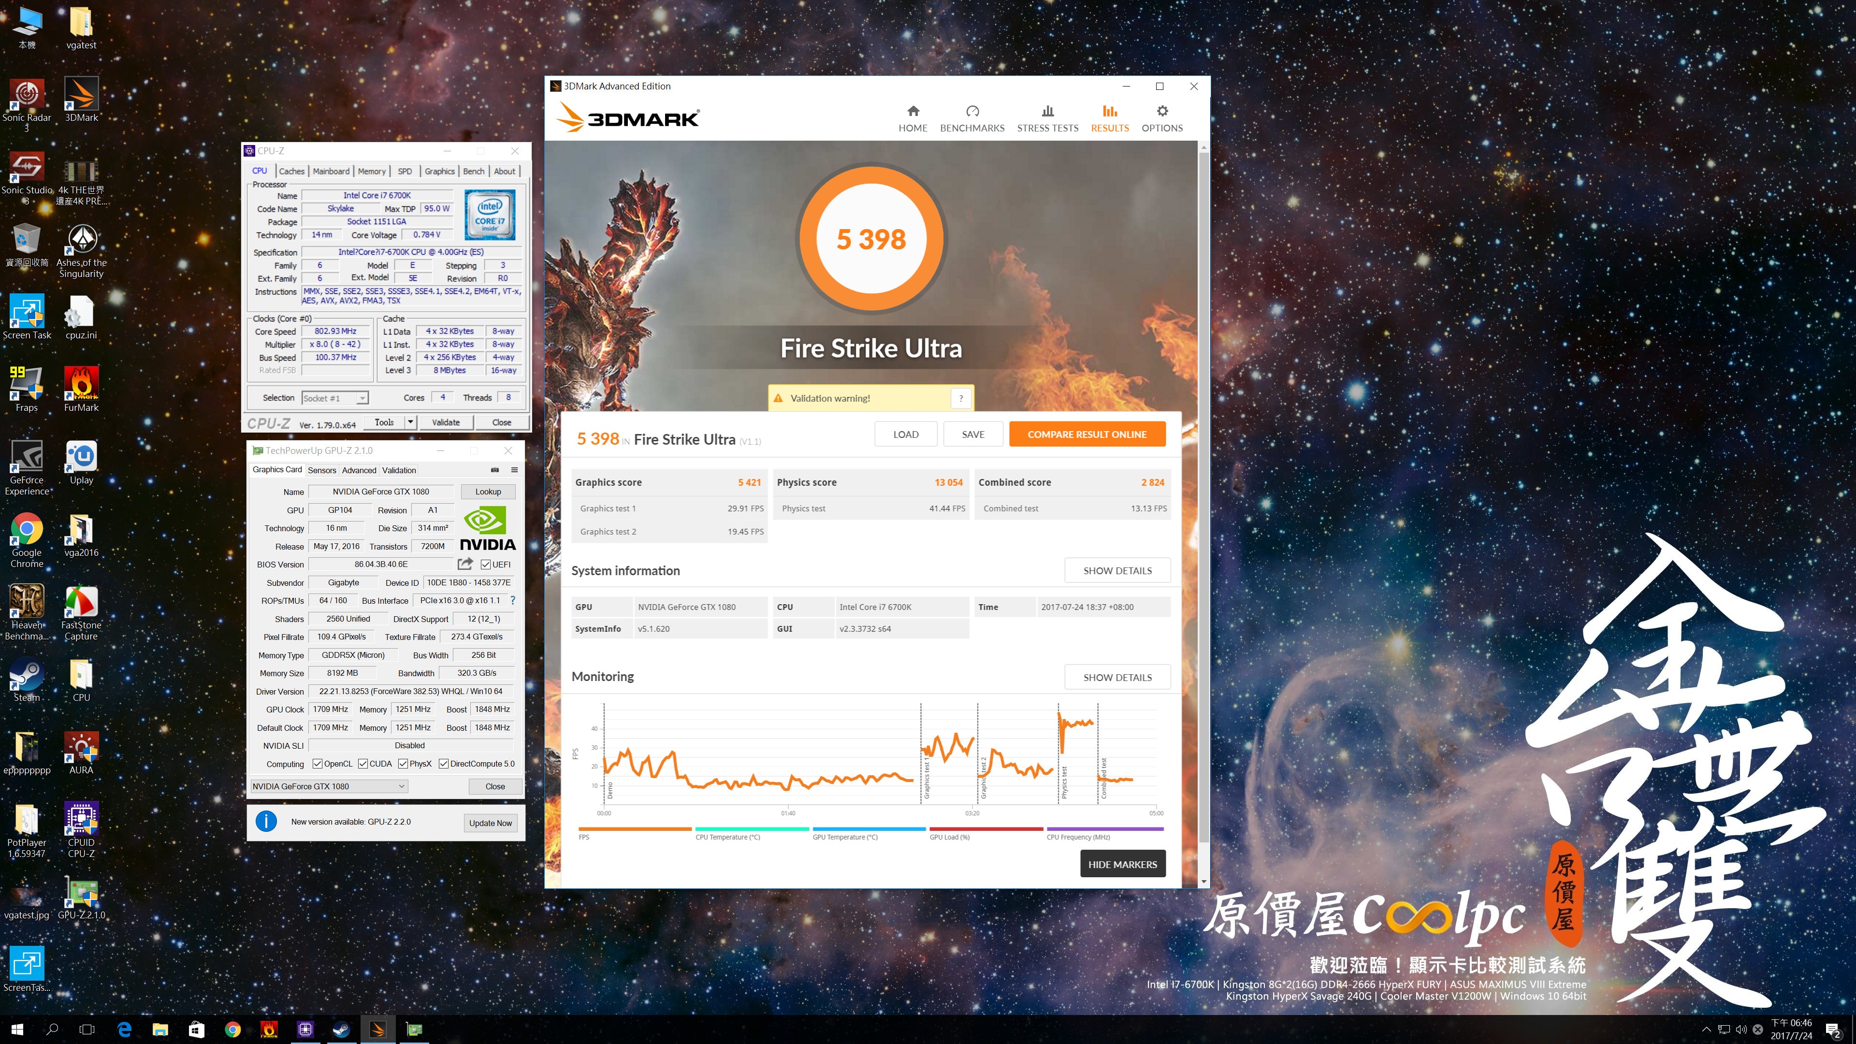Click the FPS legend bar under chart
Screen dimensions: 1856x1044
(x=635, y=829)
